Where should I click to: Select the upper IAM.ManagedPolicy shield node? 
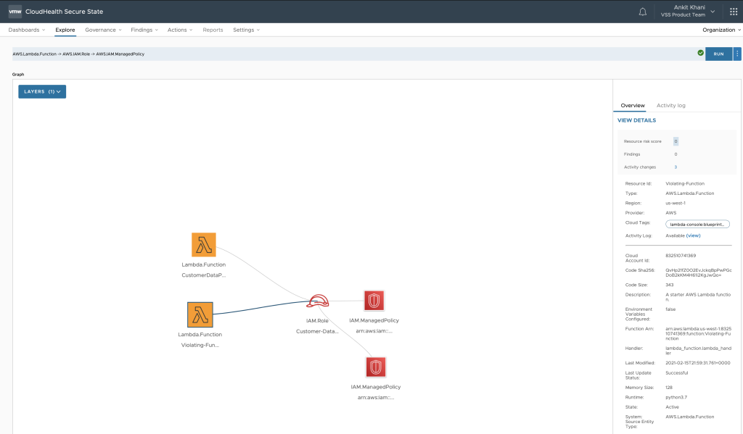coord(374,301)
